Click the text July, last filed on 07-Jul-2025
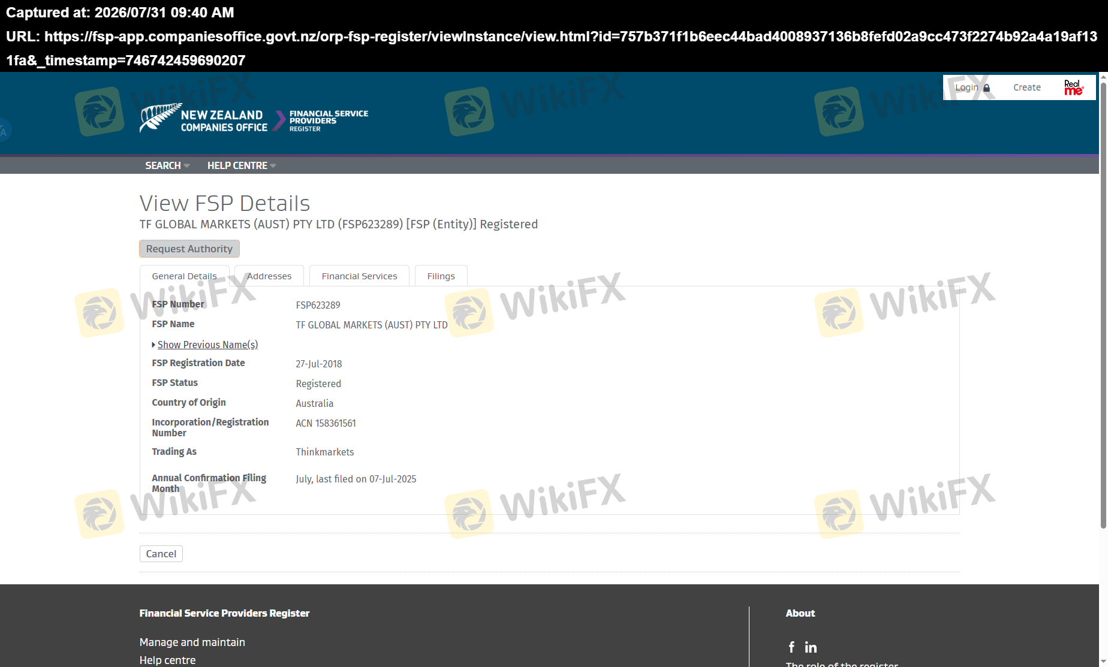The width and height of the screenshot is (1108, 667). click(356, 479)
